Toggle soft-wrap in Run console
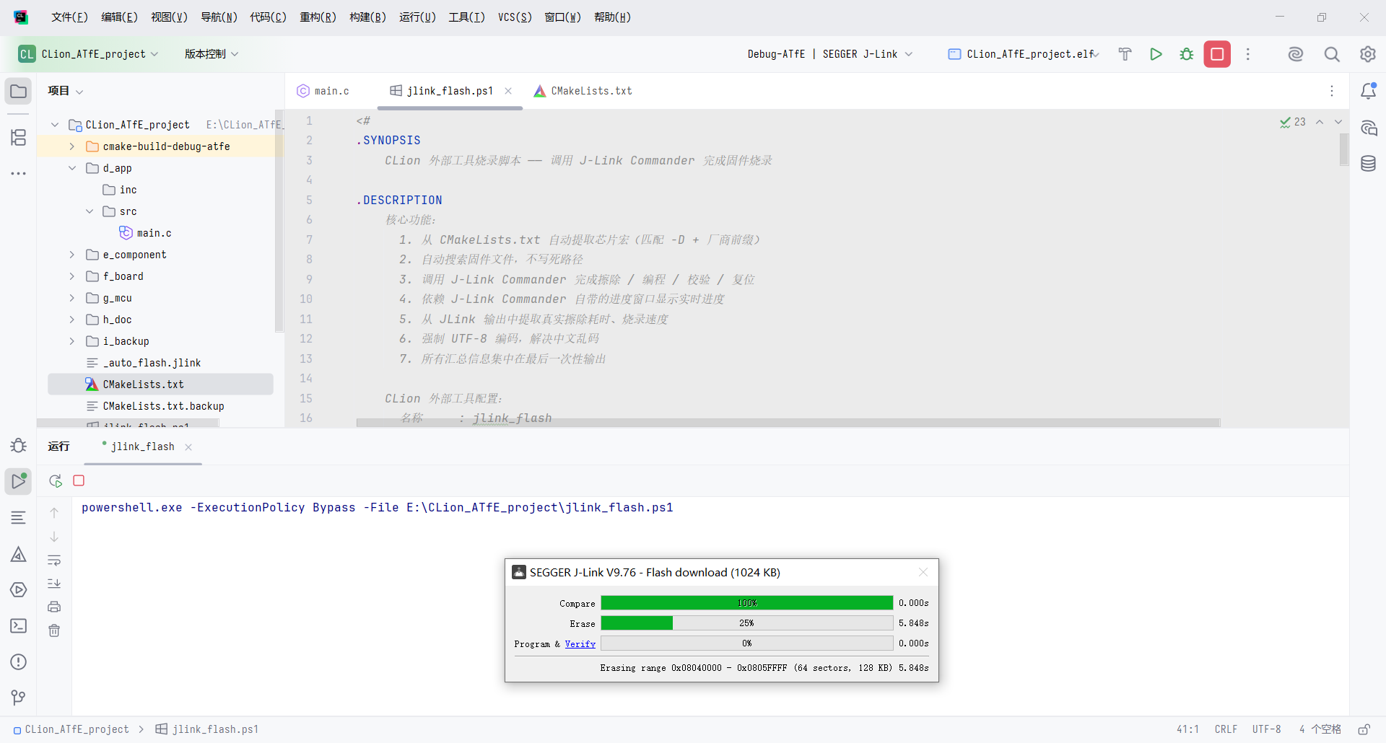The image size is (1386, 743). pos(54,560)
